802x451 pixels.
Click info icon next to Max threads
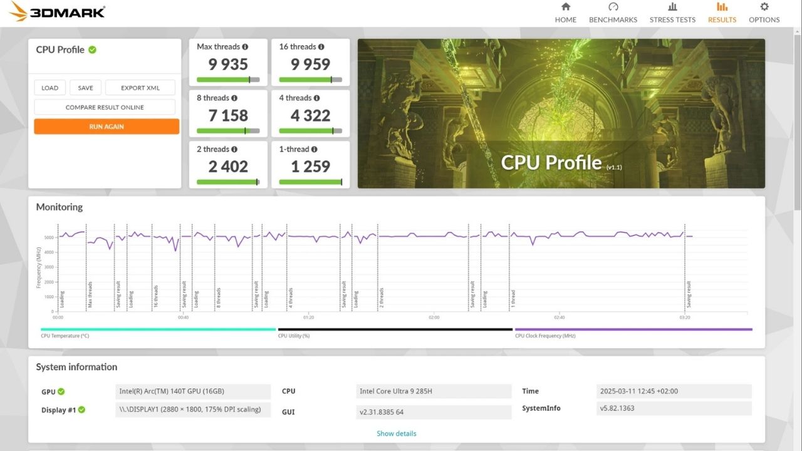(x=245, y=47)
